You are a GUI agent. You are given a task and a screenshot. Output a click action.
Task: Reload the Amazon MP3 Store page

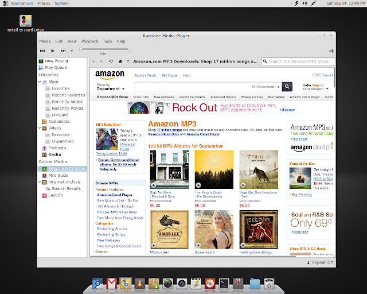[111, 61]
